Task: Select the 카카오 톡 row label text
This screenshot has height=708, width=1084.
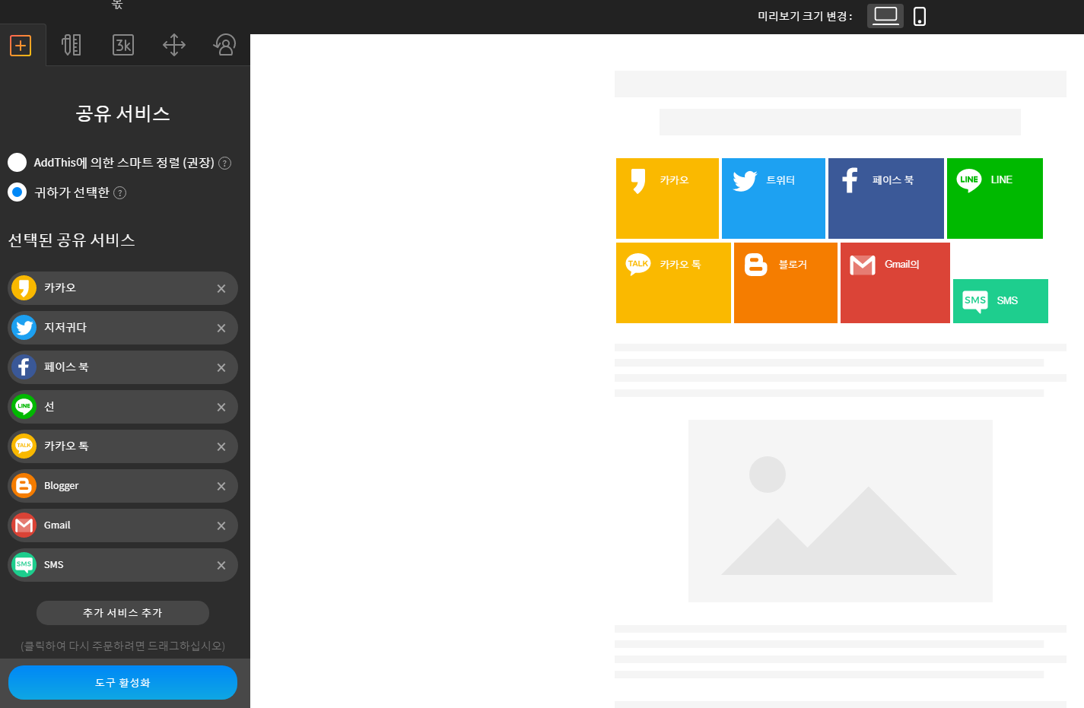Action: [x=66, y=446]
